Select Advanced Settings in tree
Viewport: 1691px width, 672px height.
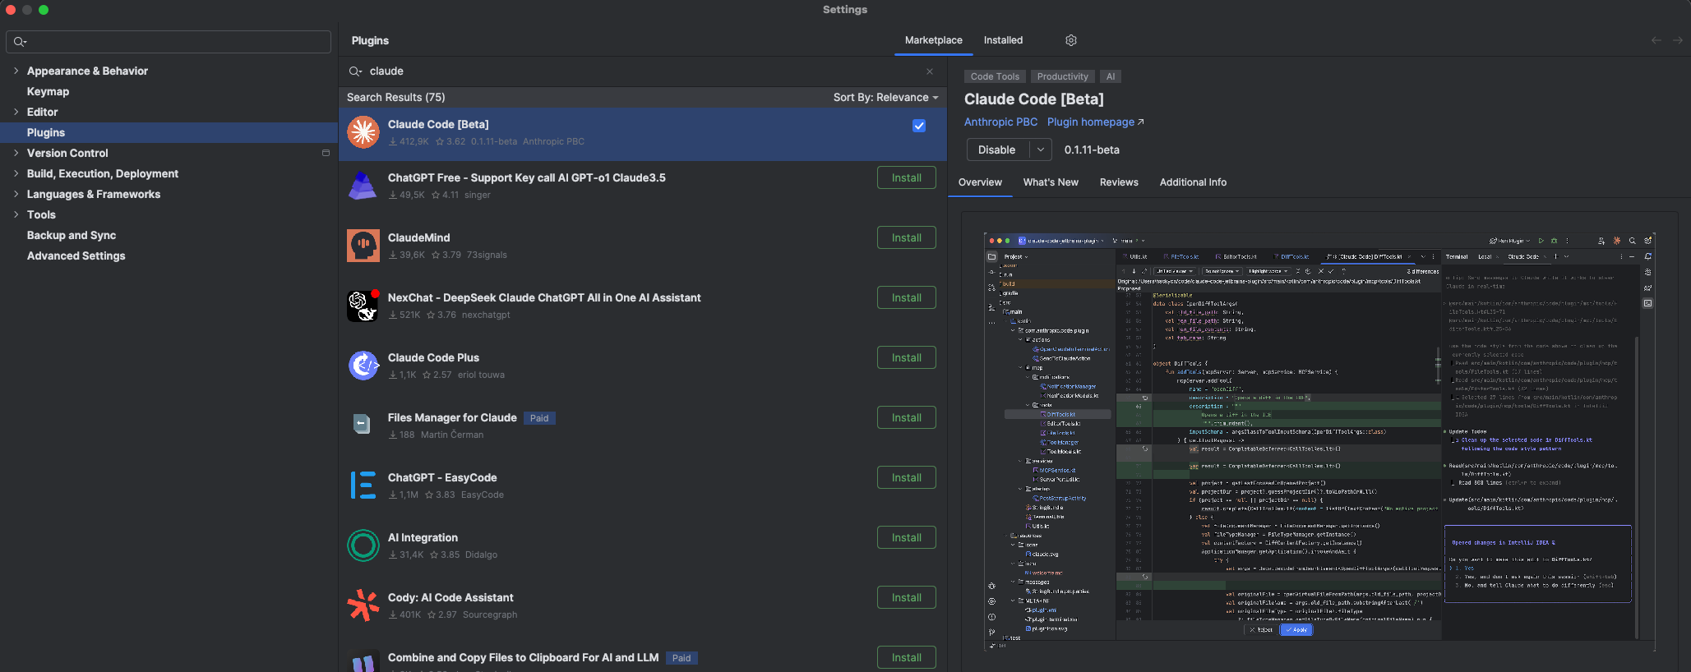76,255
